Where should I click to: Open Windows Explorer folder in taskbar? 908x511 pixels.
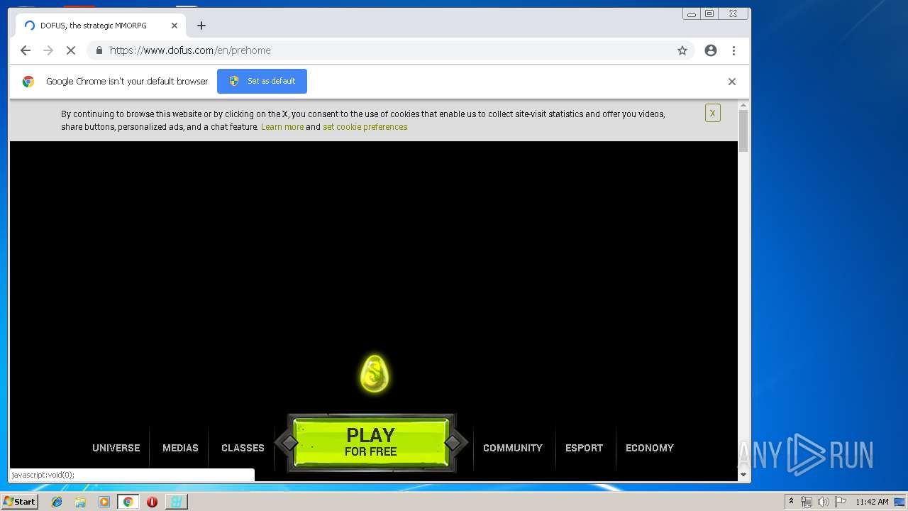click(80, 502)
